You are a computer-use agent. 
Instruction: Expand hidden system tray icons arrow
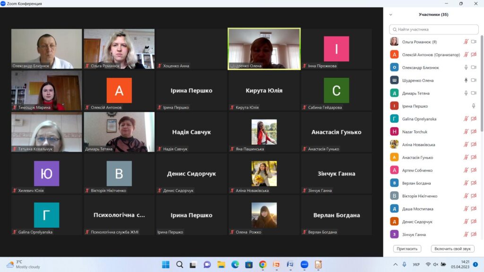[x=396, y=264]
